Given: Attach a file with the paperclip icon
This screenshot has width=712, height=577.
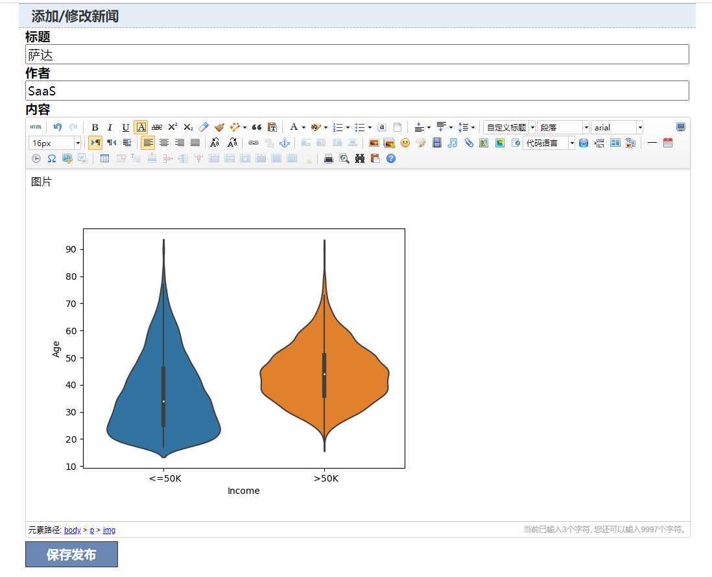Looking at the screenshot, I should click(468, 143).
